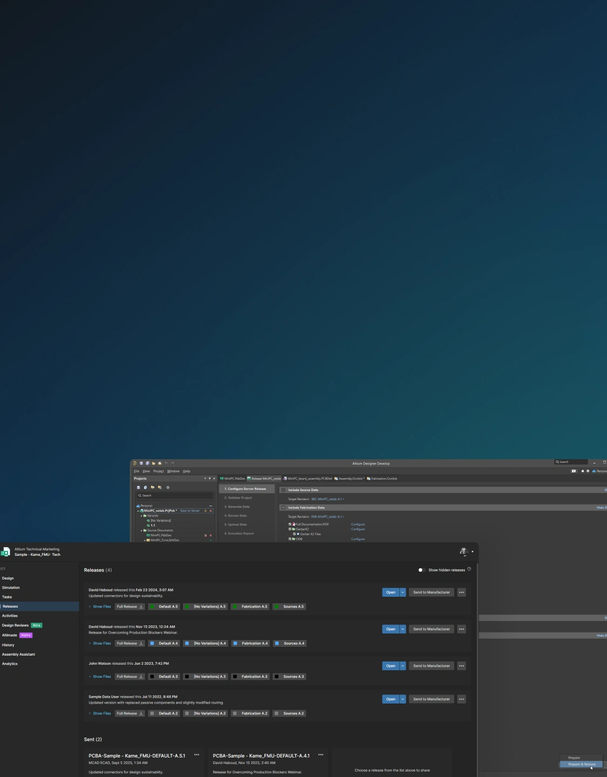Click the help icon beside Show hidden releases
This screenshot has height=777, width=607.
(469, 569)
